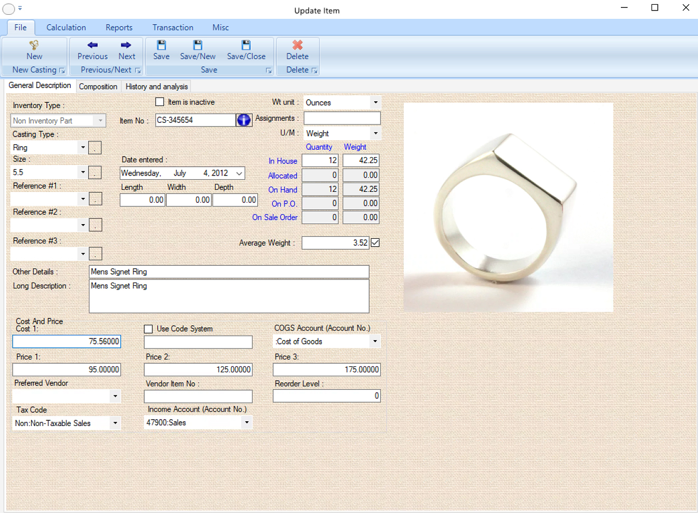Screen dimensions: 698x513
Task: Uncheck the box beside Average Weight
Action: tap(375, 243)
